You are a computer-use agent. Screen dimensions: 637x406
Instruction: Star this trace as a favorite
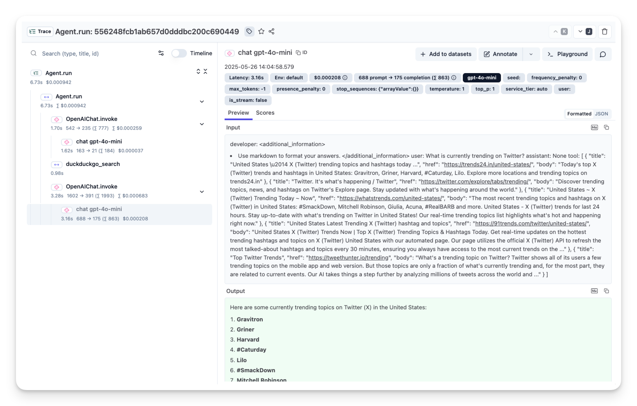261,31
